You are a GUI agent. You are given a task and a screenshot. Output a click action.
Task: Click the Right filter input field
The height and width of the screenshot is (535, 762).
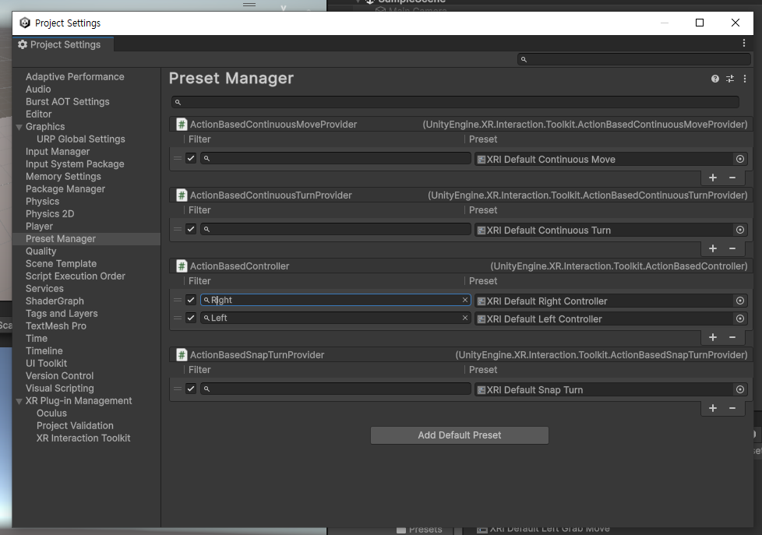[x=335, y=300]
